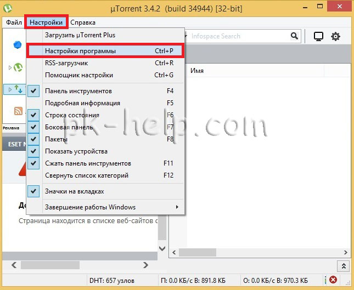The width and height of the screenshot is (354, 290).
Task: Click the sidebar scrollbar right arrow
Action: (x=146, y=265)
